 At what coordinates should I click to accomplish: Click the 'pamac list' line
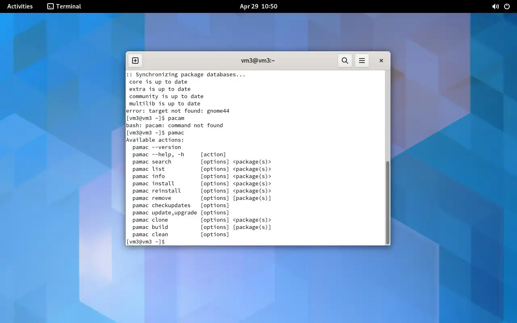[x=202, y=169]
